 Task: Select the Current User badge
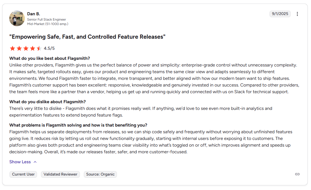23,174
